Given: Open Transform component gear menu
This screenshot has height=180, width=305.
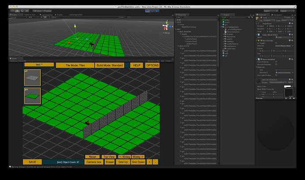Looking at the screenshot, I should (x=292, y=23).
